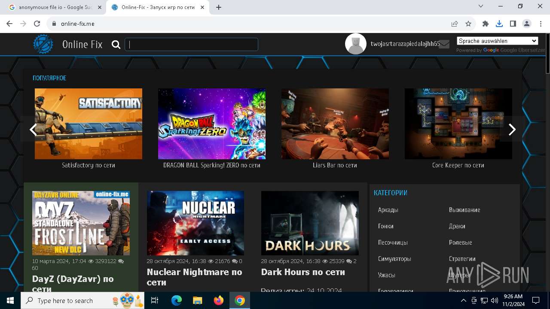Click the page vertical scrollbar

547,54
